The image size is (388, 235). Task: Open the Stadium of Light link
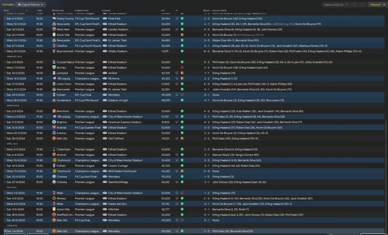click(118, 100)
